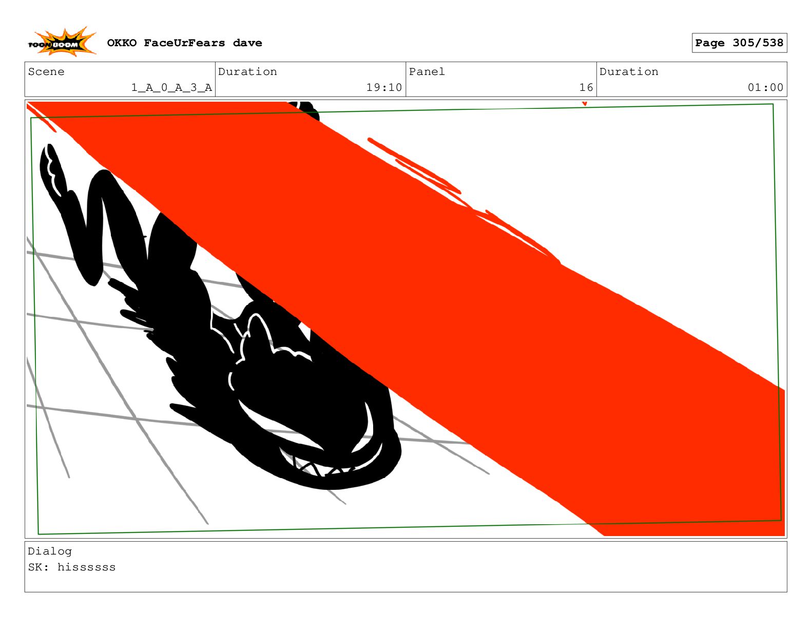Click the Toon Boom logo
812x629 pixels.
tap(62, 42)
